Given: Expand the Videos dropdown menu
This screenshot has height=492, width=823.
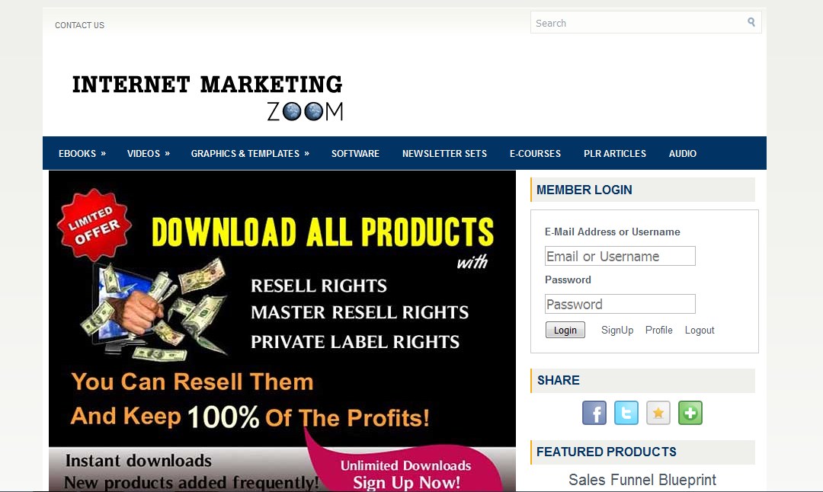Looking at the screenshot, I should [x=148, y=154].
